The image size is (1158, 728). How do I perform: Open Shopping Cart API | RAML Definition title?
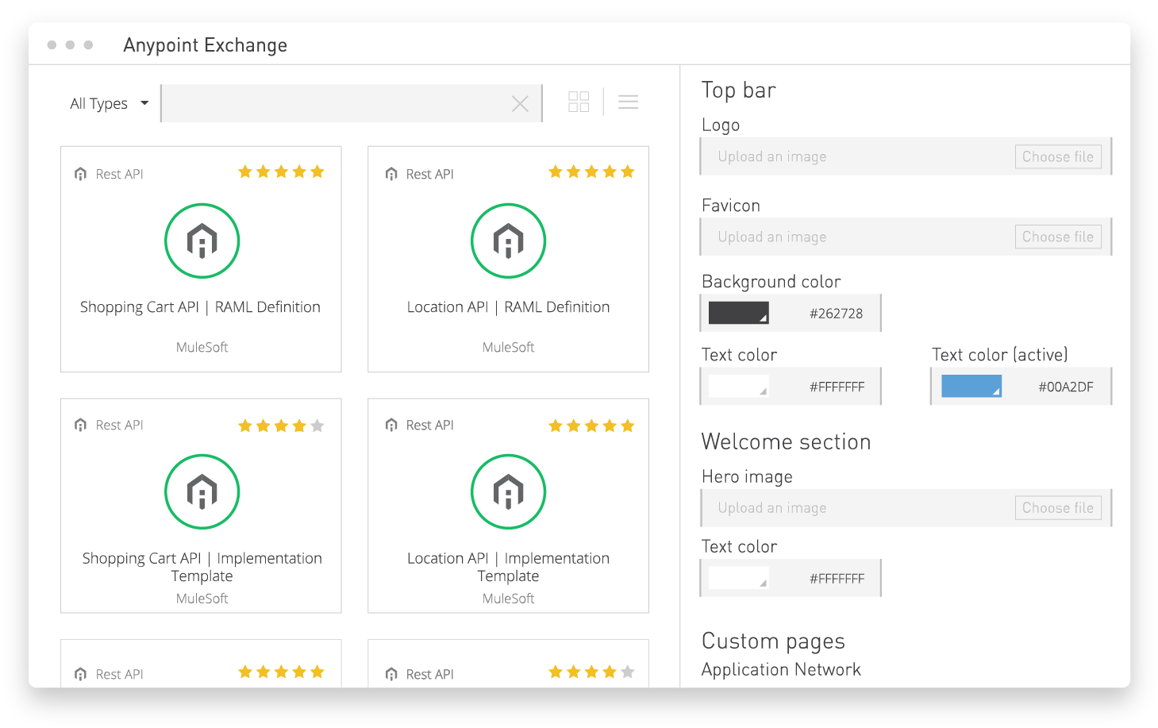[200, 307]
